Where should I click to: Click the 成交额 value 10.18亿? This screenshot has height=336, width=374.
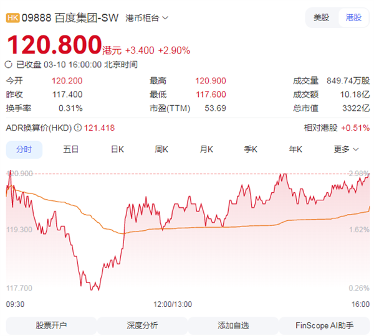[x=355, y=95]
